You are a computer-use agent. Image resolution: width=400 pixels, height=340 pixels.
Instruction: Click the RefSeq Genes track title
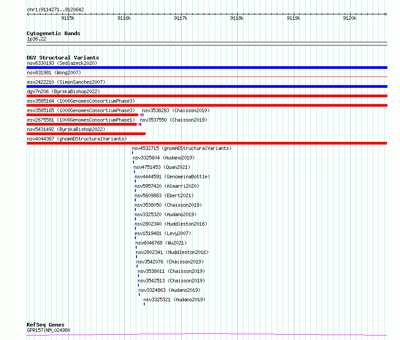[45, 325]
